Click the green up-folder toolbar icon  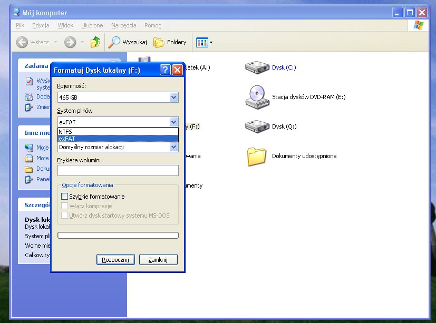pos(95,42)
